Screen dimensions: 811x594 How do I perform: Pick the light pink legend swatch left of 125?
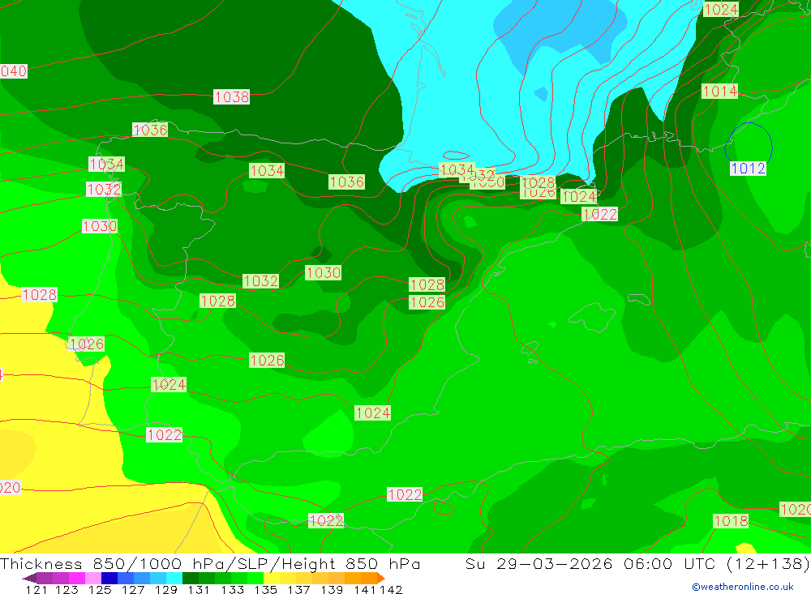pyautogui.click(x=92, y=578)
